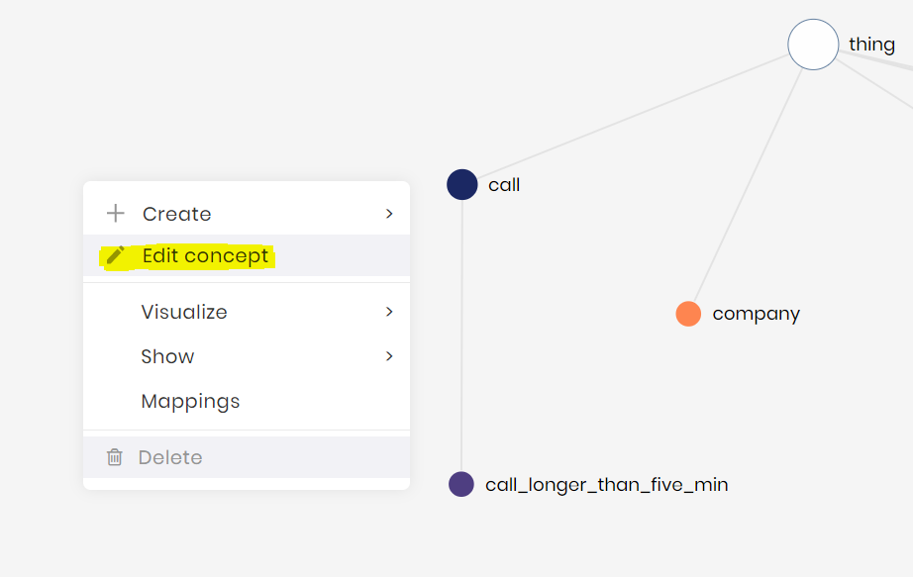Click the Create menu entry text
This screenshot has height=577, width=913.
[176, 214]
